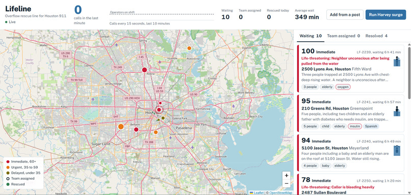This screenshot has width=411, height=195.
Task: Open the OpenStreetMap attribution link
Action: coord(281,193)
